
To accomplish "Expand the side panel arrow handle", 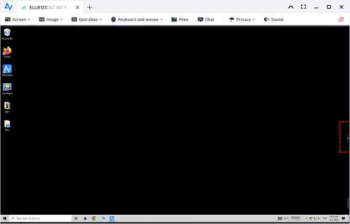I will 348,138.
